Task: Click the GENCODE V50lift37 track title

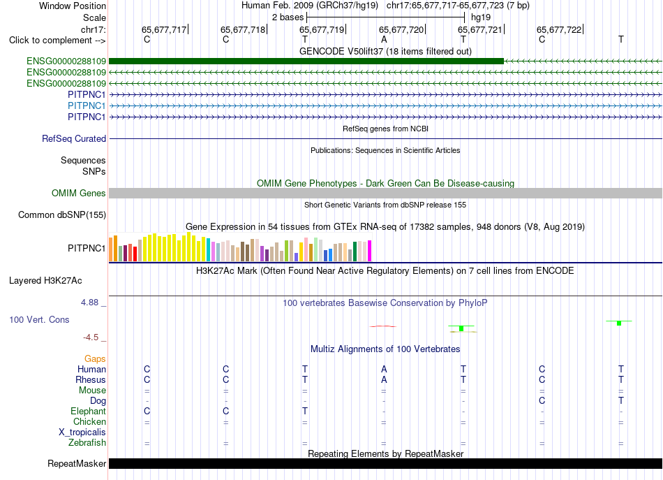Action: [x=385, y=51]
